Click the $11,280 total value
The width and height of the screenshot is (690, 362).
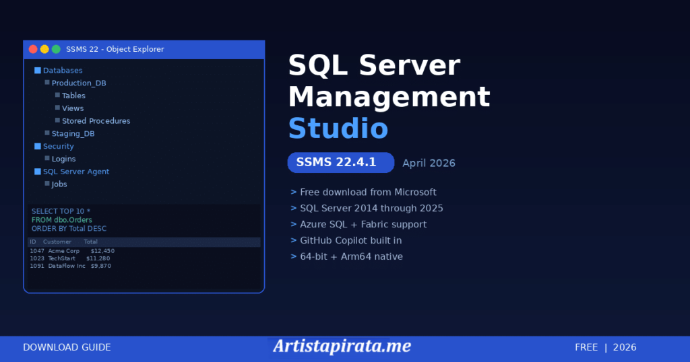click(98, 258)
